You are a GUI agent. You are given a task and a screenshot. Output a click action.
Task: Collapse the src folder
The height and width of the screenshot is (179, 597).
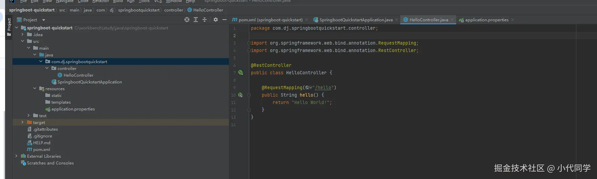(x=22, y=41)
